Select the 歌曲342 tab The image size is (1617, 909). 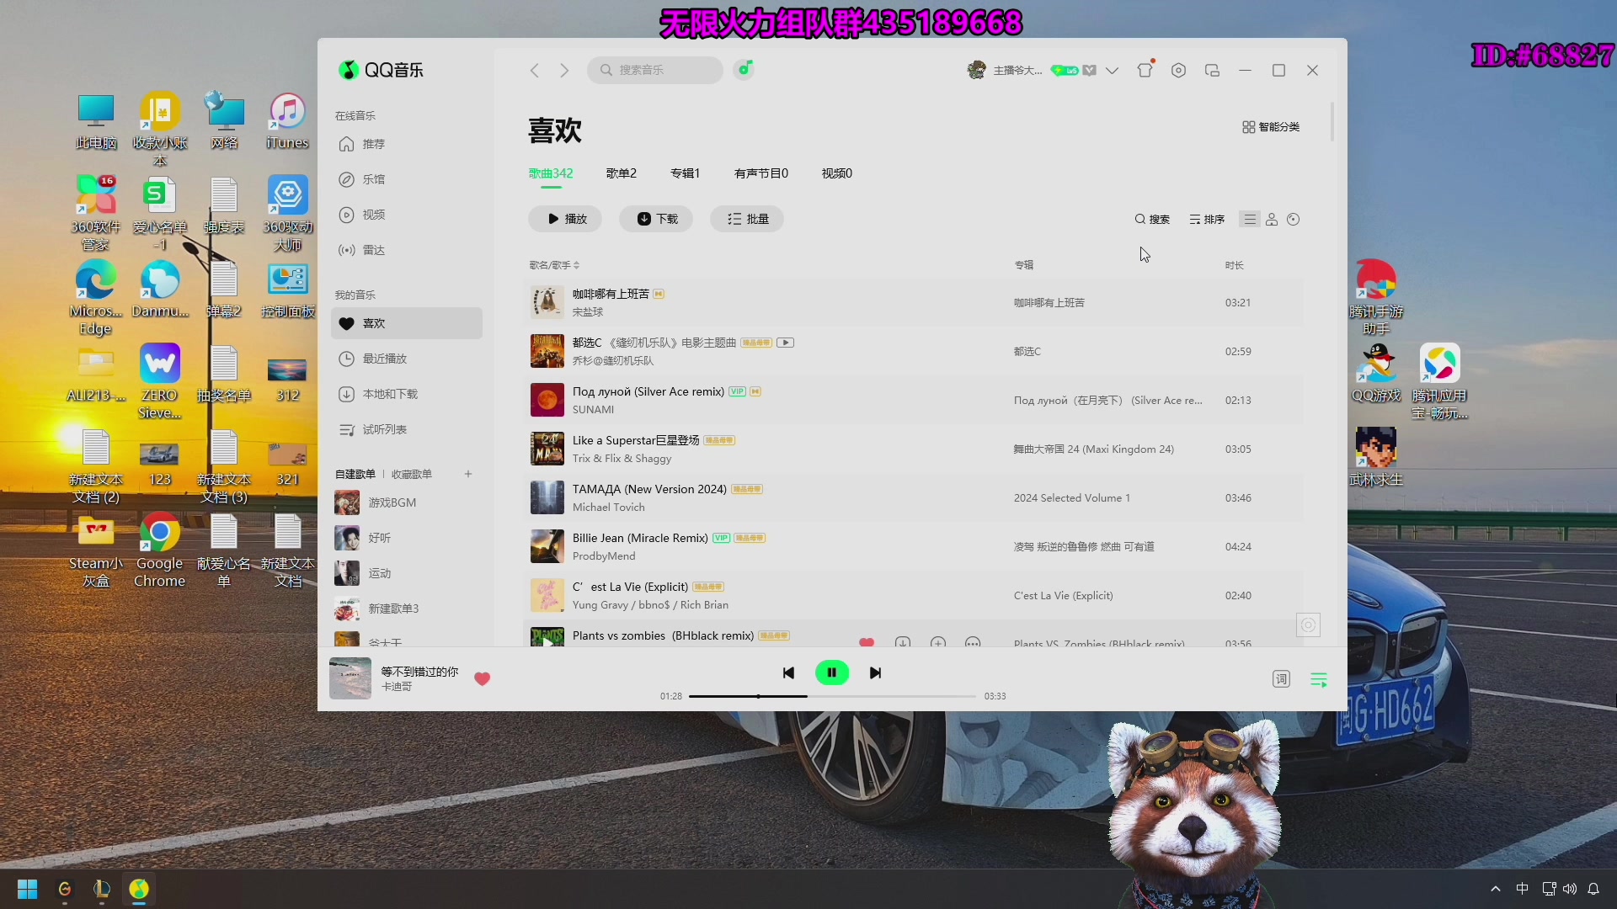[551, 173]
